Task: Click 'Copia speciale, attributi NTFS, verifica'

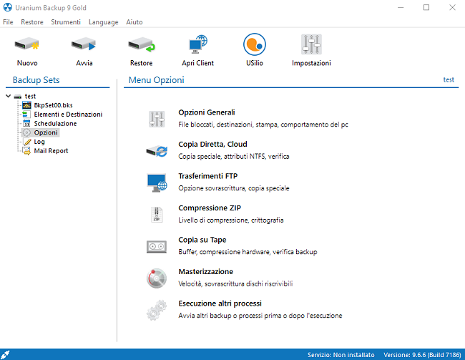Action: click(x=234, y=156)
